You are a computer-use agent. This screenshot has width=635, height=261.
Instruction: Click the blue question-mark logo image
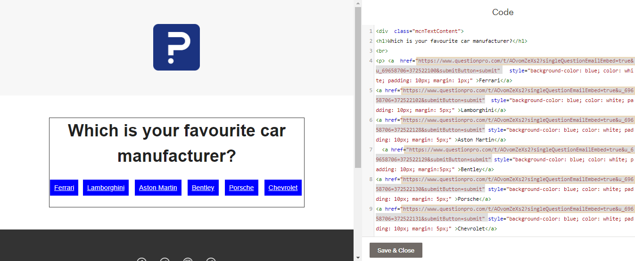coord(176,47)
